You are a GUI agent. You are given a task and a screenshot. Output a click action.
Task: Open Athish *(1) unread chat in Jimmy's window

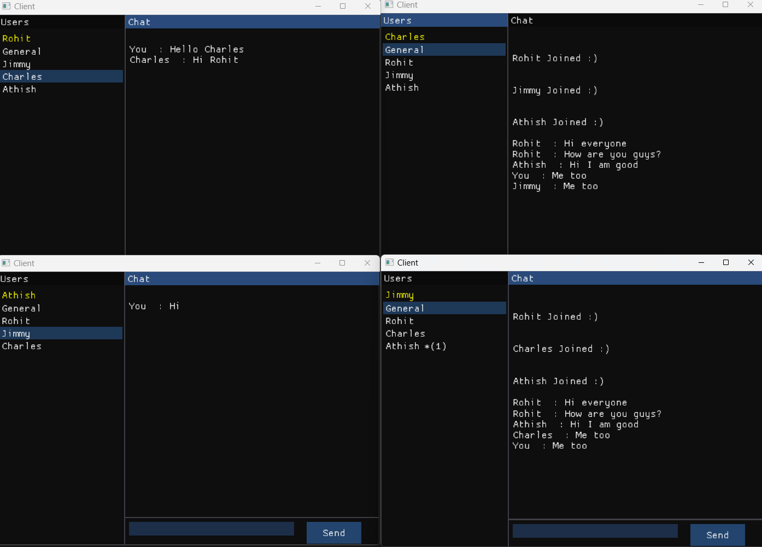pyautogui.click(x=444, y=346)
